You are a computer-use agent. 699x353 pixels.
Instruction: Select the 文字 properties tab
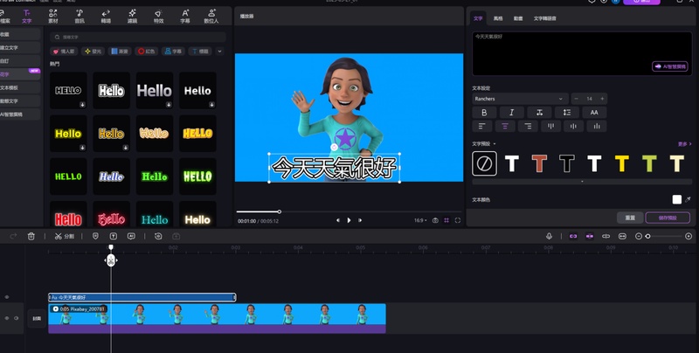click(478, 18)
